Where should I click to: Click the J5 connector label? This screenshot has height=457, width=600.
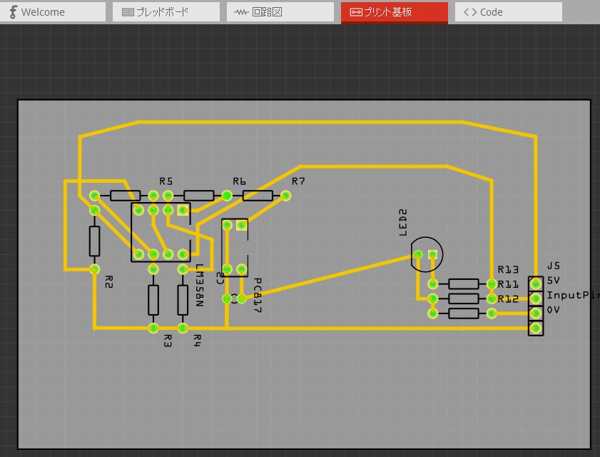[554, 266]
